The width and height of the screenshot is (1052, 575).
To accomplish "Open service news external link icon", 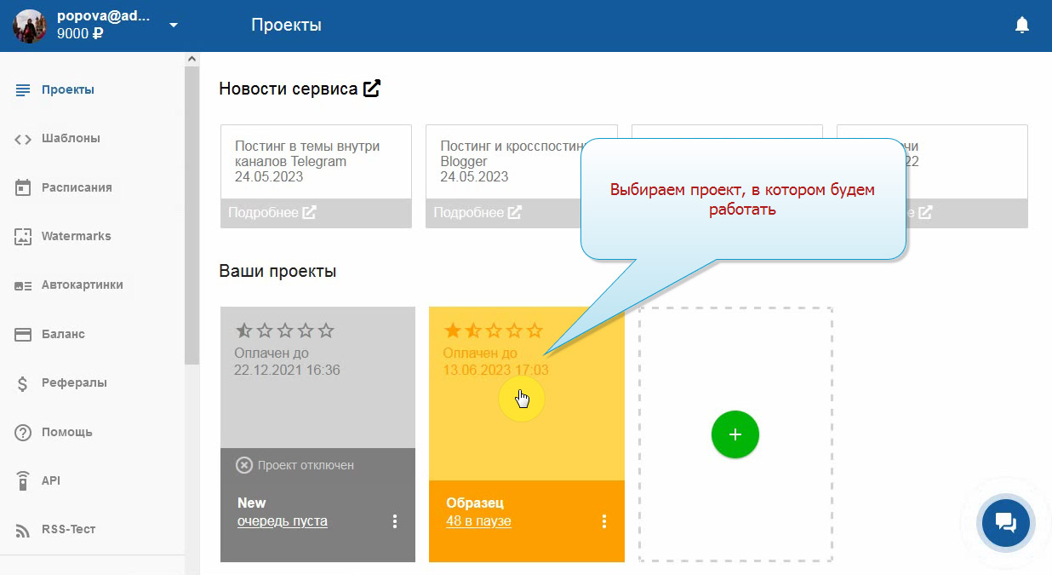I will (372, 88).
